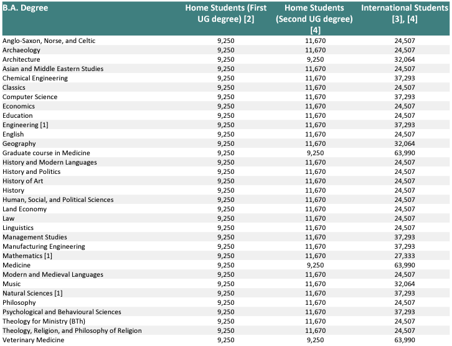Screen dimensions: 452x346
Task: Click the History and Politics row label
Action: pos(31,171)
